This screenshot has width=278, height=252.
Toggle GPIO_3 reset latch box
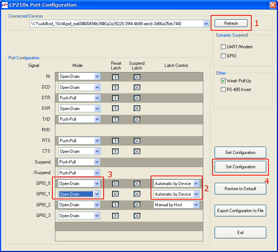click(x=115, y=216)
